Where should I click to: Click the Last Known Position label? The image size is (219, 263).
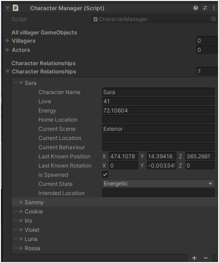(64, 157)
